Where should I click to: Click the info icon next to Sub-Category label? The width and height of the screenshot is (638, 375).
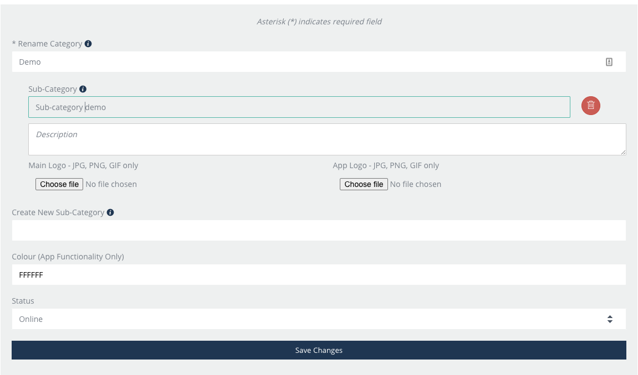[83, 89]
